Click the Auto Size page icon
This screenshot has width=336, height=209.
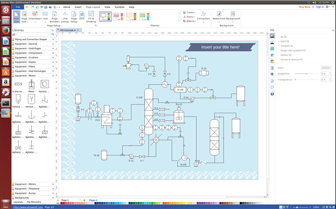coord(17,17)
